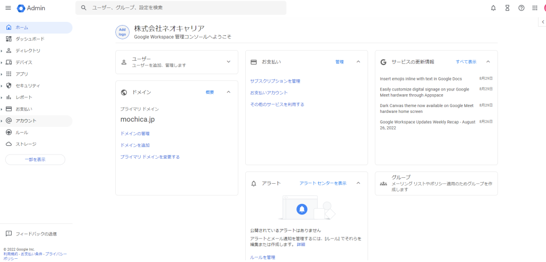
Task: Click the 一部を表示 button
Action: 35,160
